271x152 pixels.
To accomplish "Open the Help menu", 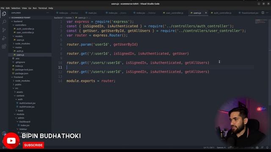I will pos(51,8).
